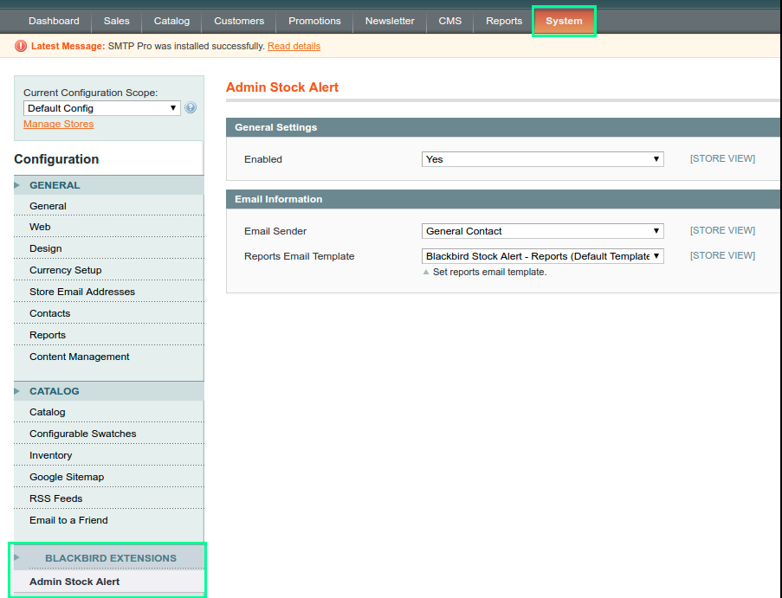Click the help icon beside Default Config
Viewport: 782px width, 598px height.
pos(191,107)
